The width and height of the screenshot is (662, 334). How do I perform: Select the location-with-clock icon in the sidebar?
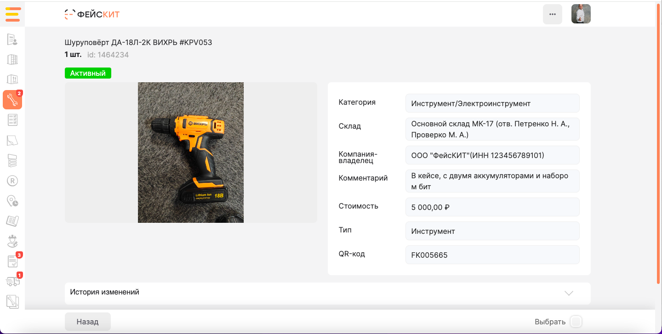coord(12,201)
